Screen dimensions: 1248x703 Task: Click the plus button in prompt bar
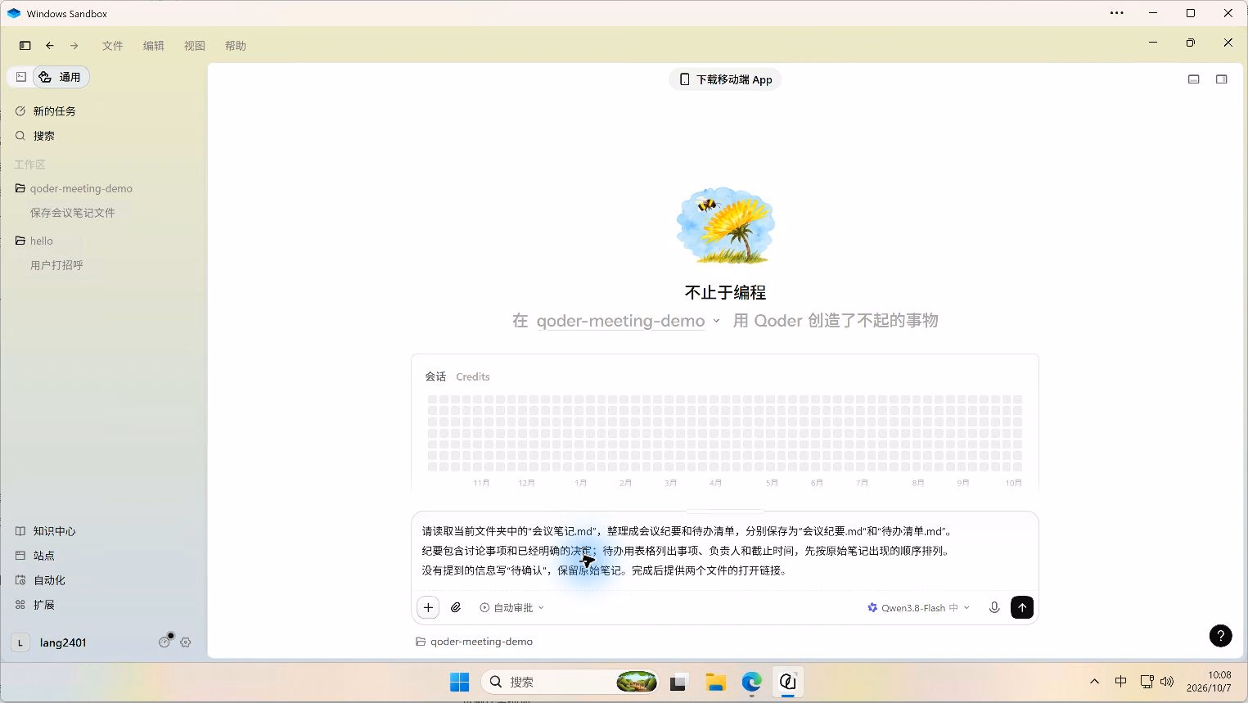tap(428, 607)
